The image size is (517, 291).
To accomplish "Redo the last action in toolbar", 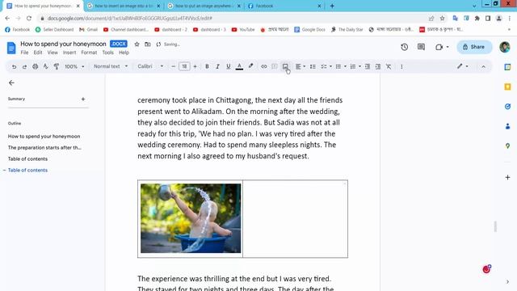I will point(24,66).
